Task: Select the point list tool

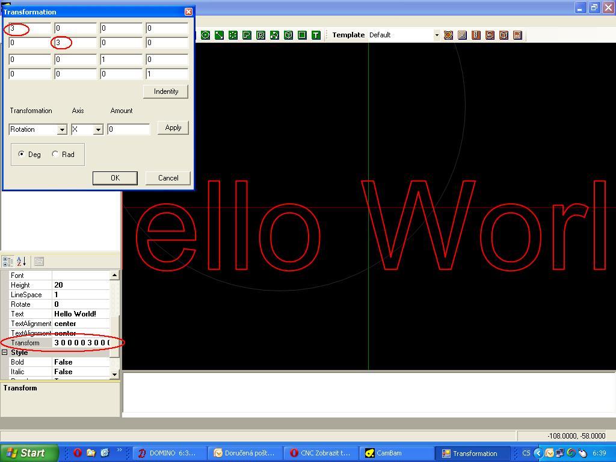Action: point(233,35)
